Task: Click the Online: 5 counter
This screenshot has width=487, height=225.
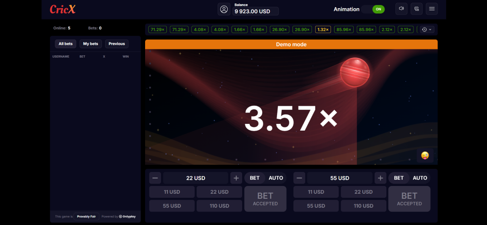Action: pos(62,28)
